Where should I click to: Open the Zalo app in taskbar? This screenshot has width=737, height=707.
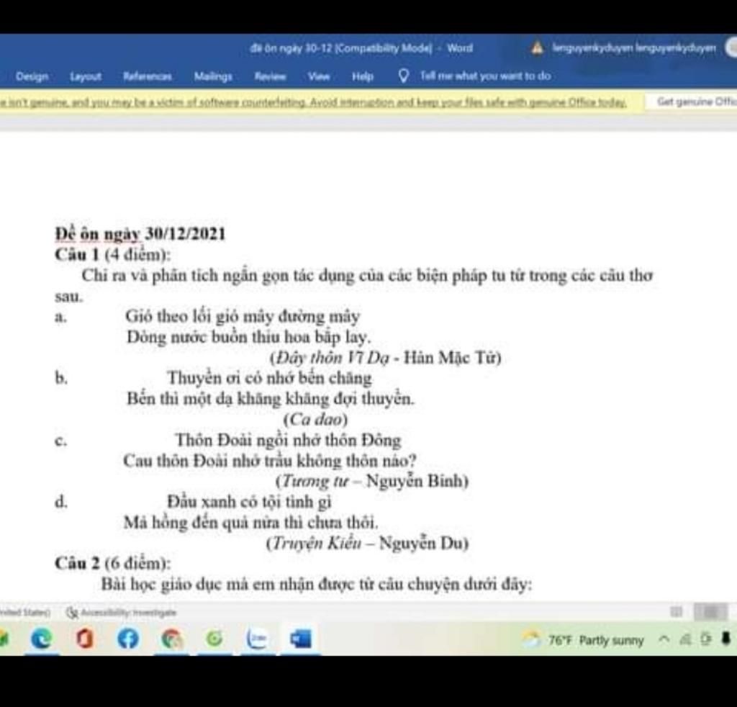tap(257, 639)
